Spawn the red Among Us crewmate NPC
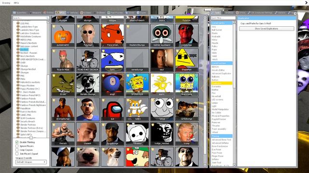The width and height of the screenshot is (309, 173). coord(112,109)
